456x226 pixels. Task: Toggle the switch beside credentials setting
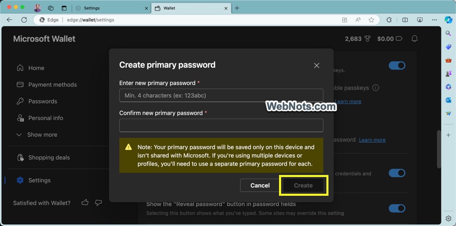[397, 173]
